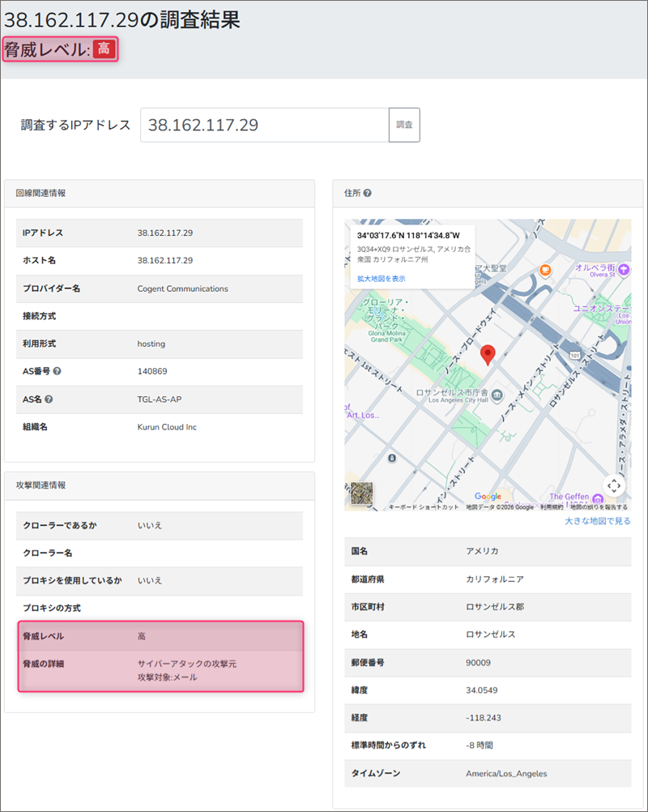This screenshot has height=812, width=648.
Task: Open the map 利用規約 link
Action: 552,507
